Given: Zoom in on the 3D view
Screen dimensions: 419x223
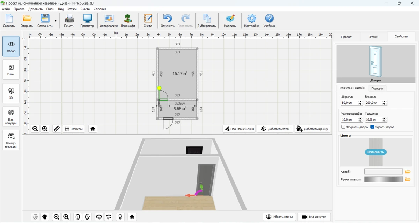Looking at the screenshot, I should (66, 217).
